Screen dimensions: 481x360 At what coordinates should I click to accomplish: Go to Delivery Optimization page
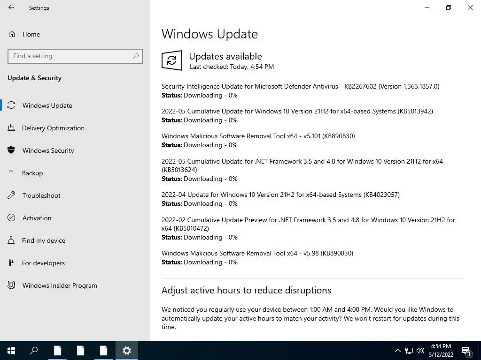[53, 128]
